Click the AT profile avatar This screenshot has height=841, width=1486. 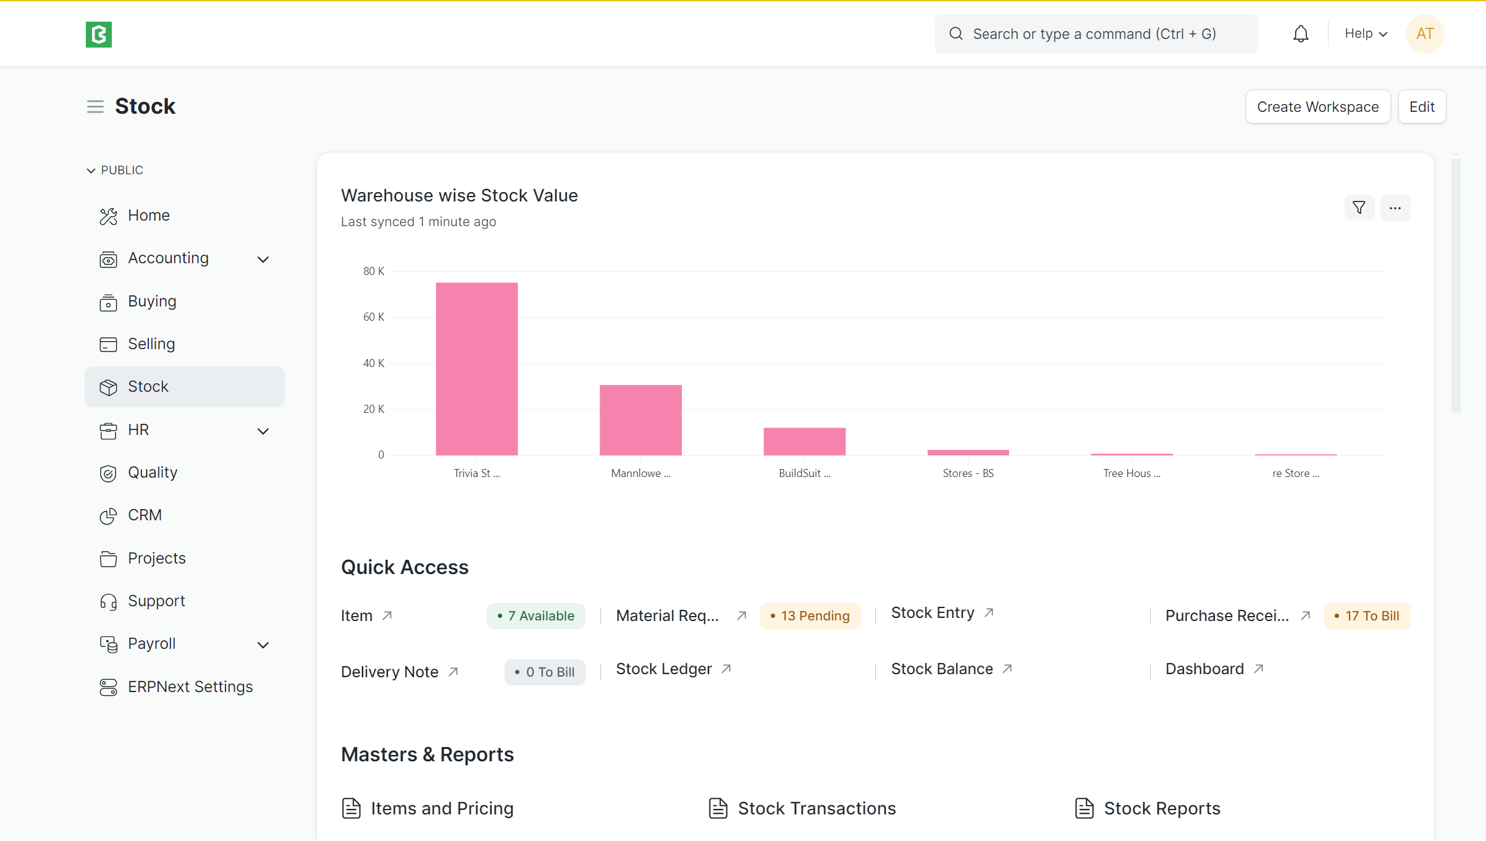(x=1425, y=33)
